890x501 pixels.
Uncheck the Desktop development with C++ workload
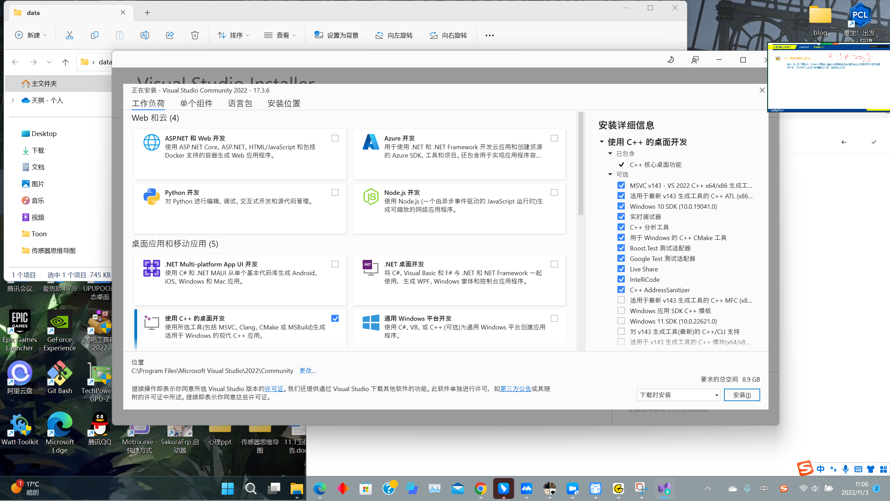335,318
